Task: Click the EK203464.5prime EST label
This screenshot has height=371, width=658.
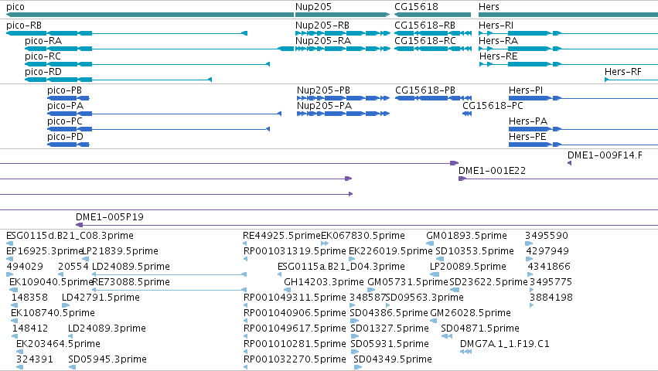Action: [x=58, y=344]
